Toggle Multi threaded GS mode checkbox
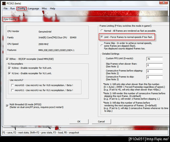The width and height of the screenshot is (170, 142). (x=7, y=105)
